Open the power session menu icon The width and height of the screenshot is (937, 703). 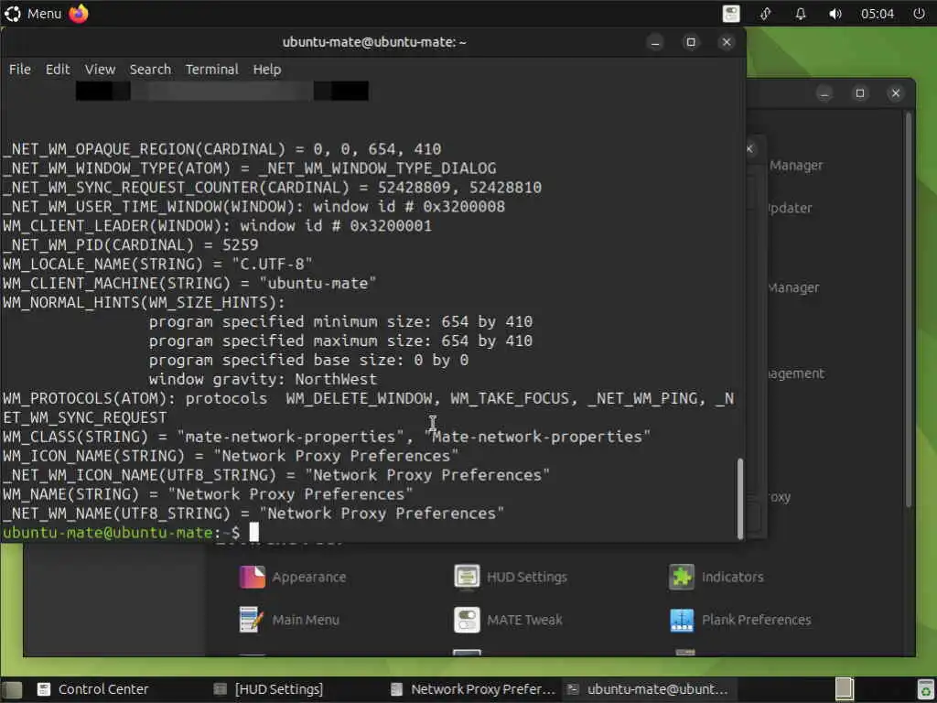click(x=919, y=13)
